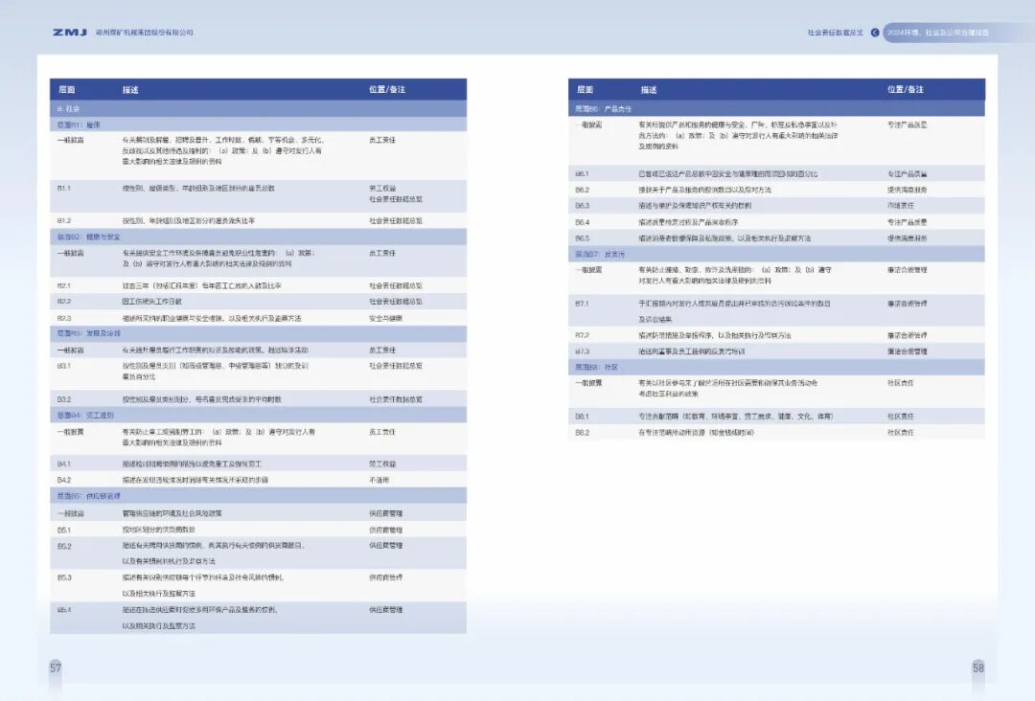Click the B8.2 code cell

pos(583,433)
